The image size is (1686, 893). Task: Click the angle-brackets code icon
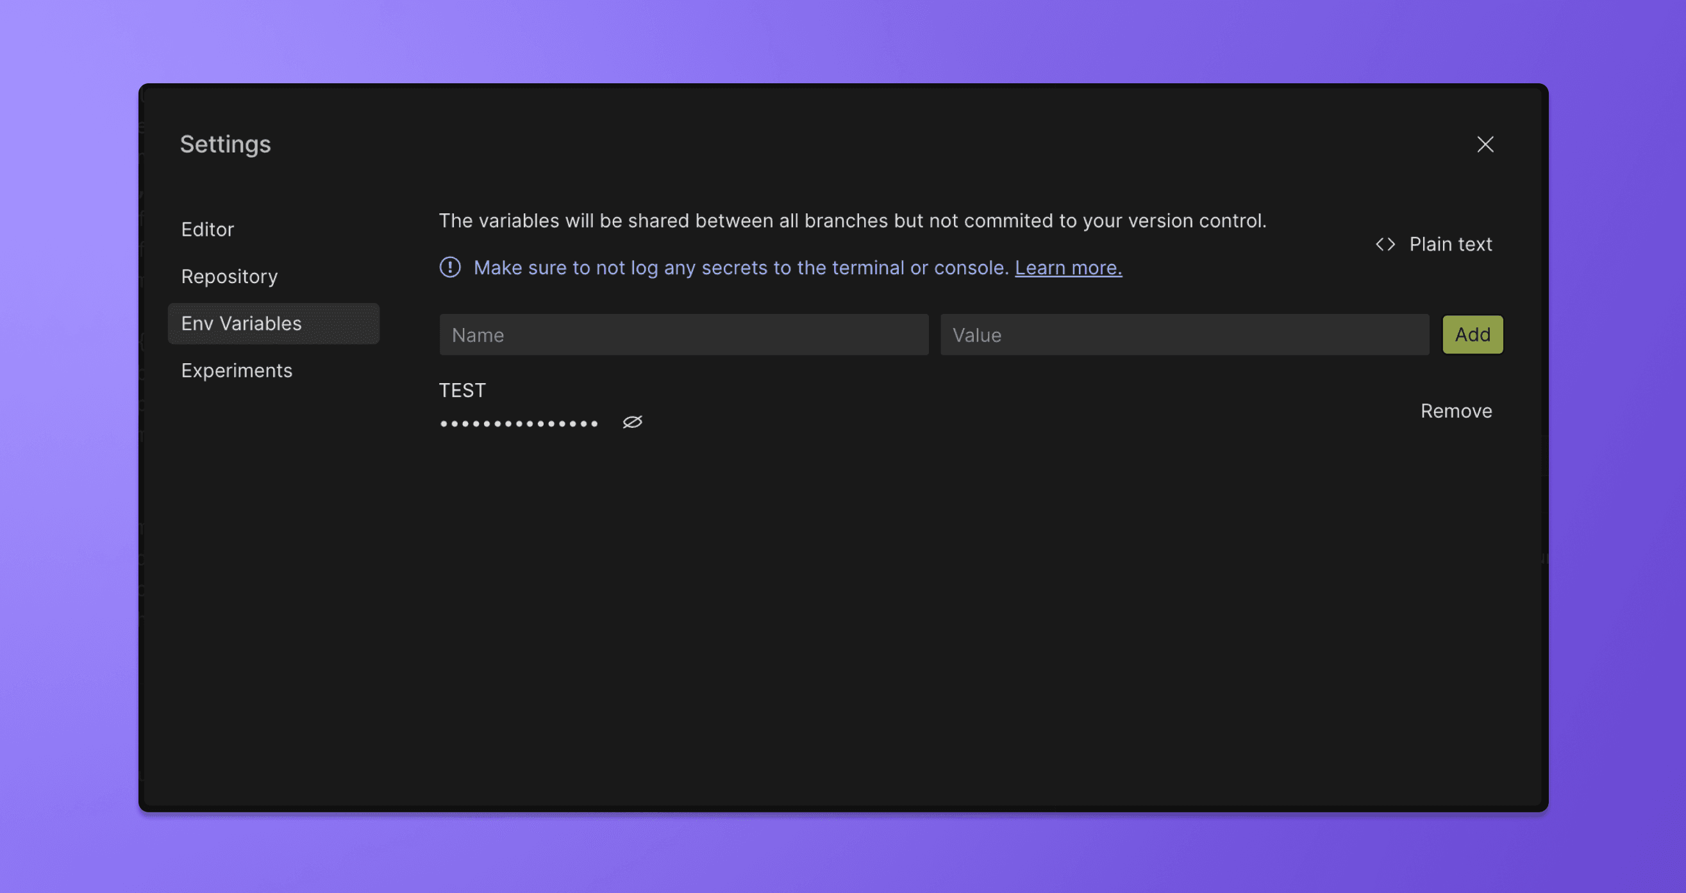(1385, 245)
